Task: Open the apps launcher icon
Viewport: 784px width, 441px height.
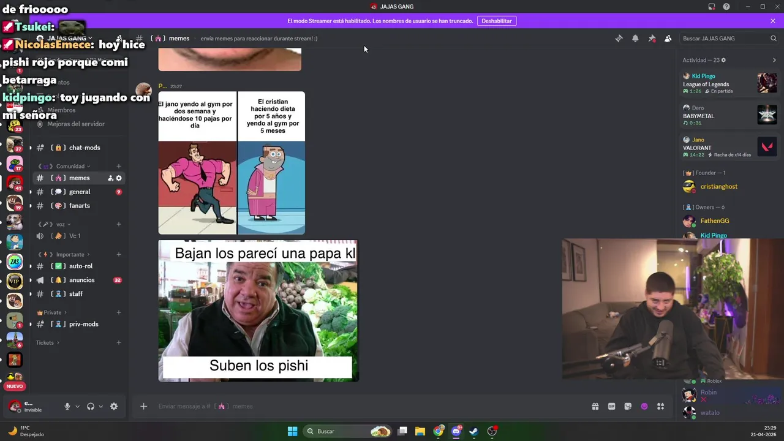Action: coord(660,406)
